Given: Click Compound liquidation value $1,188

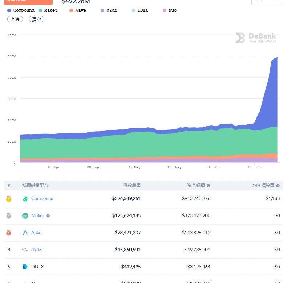Looking at the screenshot, I should (x=273, y=198).
